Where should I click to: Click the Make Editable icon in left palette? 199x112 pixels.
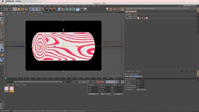(2, 14)
